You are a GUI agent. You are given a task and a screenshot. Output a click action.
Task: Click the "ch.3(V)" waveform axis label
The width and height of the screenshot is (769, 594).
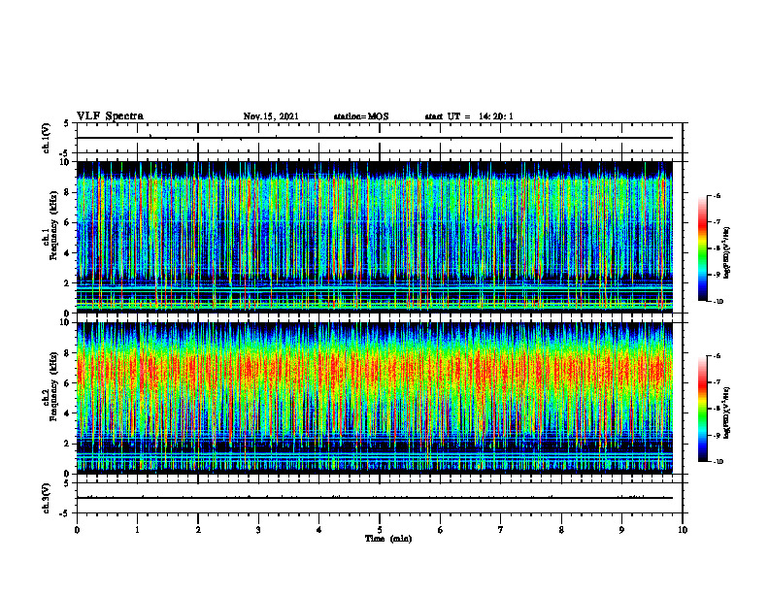(46, 498)
